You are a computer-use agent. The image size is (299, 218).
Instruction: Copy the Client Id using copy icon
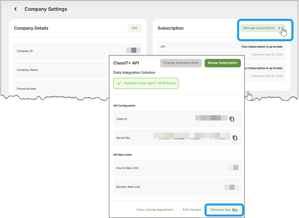(232, 119)
